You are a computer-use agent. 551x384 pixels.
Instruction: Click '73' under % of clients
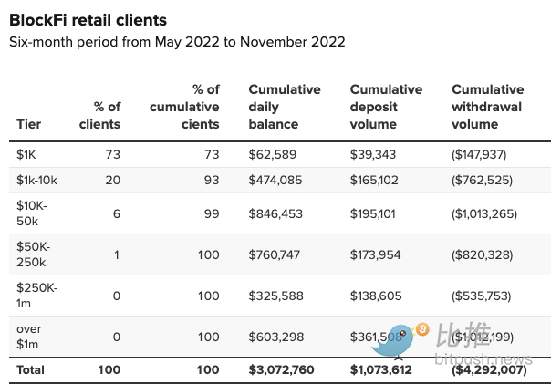point(113,154)
